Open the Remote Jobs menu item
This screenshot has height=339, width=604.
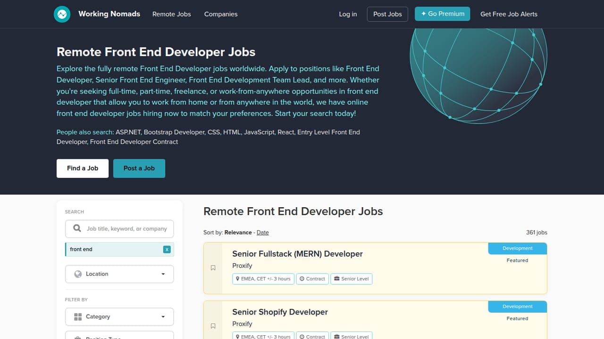point(172,14)
